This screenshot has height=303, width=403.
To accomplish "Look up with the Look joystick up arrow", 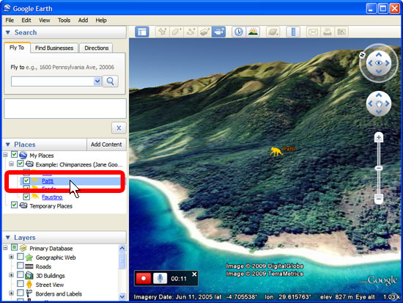I will pyautogui.click(x=379, y=54).
